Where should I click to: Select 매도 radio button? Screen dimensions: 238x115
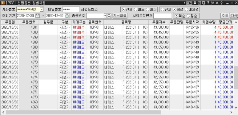135,10
